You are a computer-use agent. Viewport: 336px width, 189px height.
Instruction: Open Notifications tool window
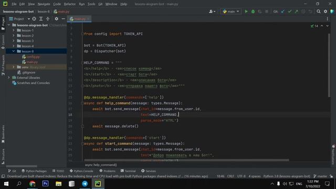(333, 155)
